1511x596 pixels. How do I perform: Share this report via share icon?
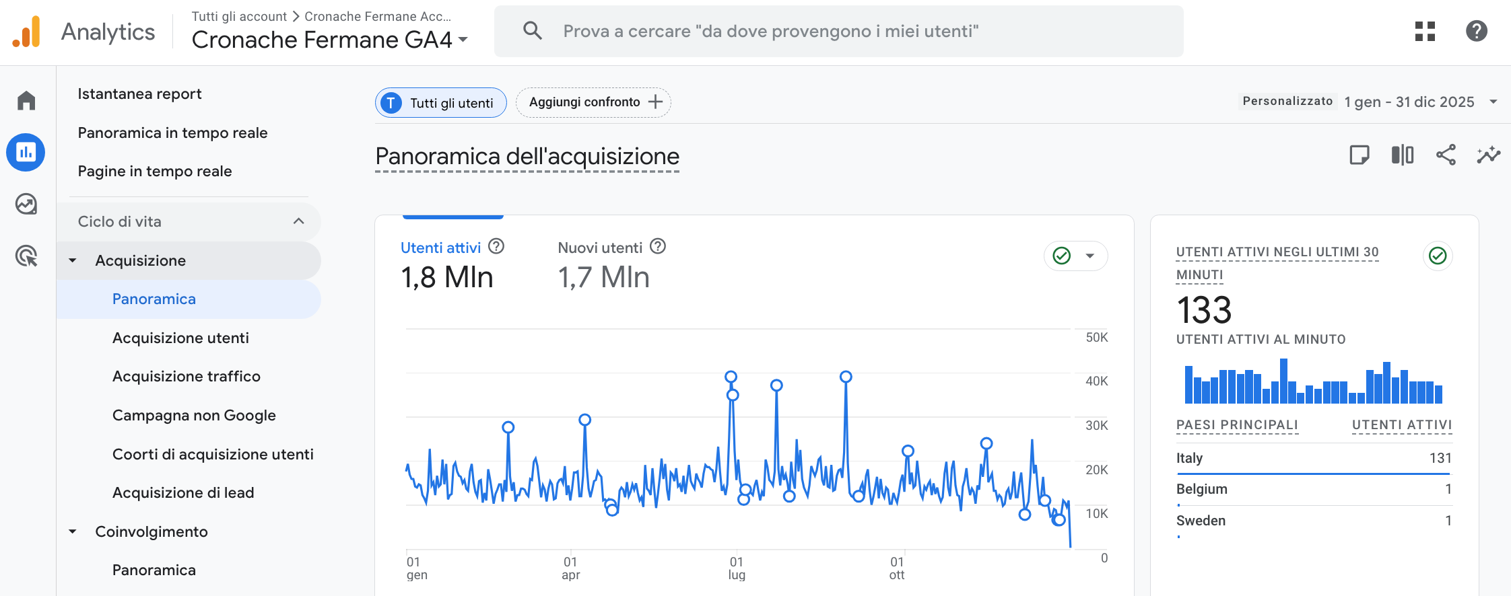point(1446,155)
